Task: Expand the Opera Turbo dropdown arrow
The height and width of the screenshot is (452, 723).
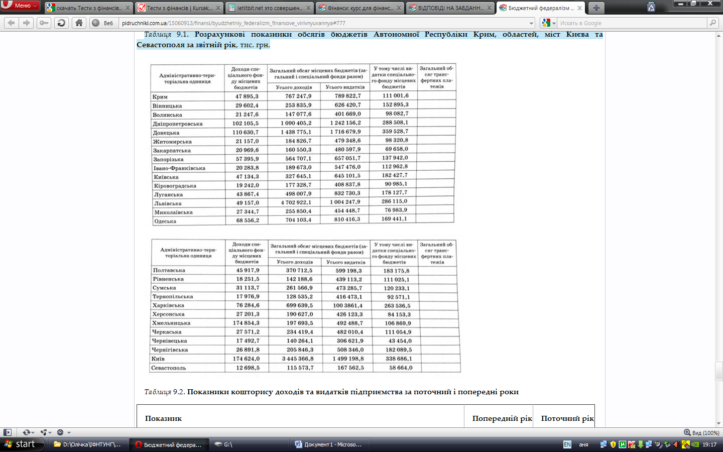Action: click(x=69, y=432)
